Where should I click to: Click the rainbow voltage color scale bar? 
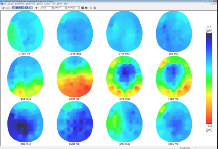click(x=209, y=79)
